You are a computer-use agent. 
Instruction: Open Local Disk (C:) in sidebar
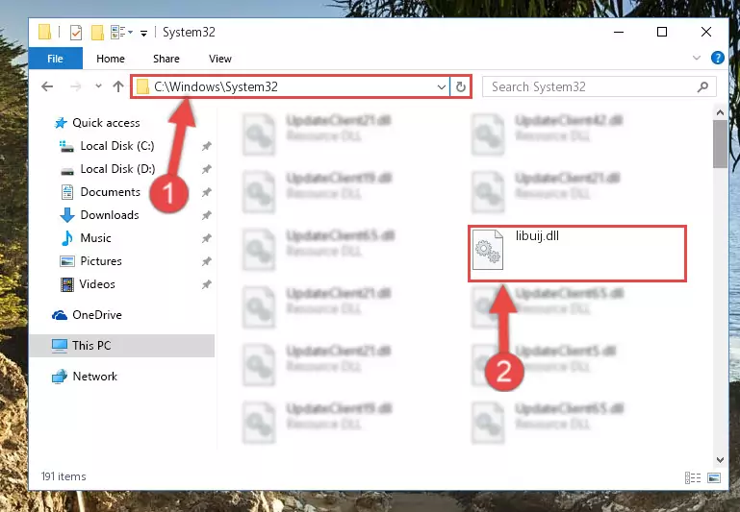click(x=117, y=146)
